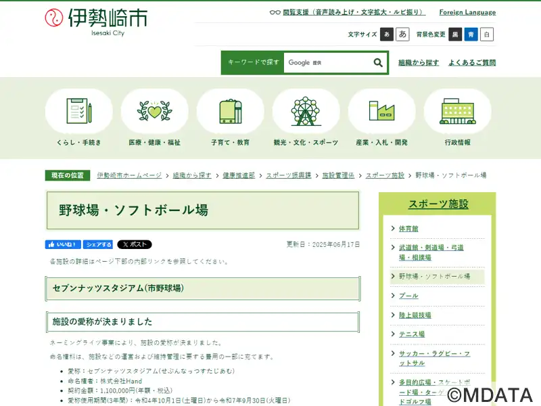Screen dimensions: 541x406
Task: Click the Isesaki City logo
Action: (x=96, y=22)
